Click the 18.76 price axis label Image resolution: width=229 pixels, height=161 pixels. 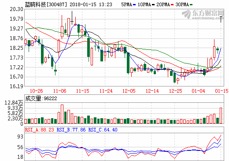click(x=17, y=38)
